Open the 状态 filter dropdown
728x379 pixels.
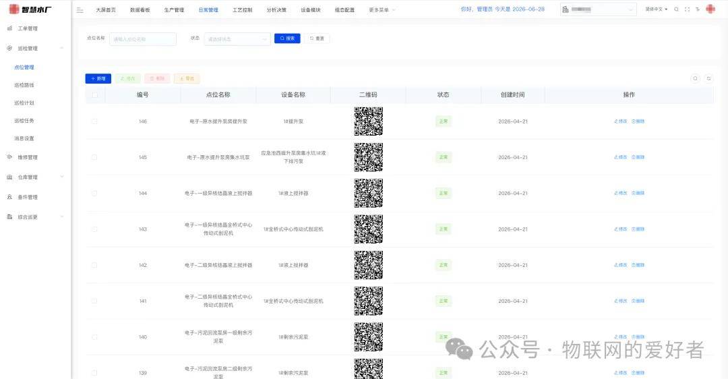tap(237, 39)
